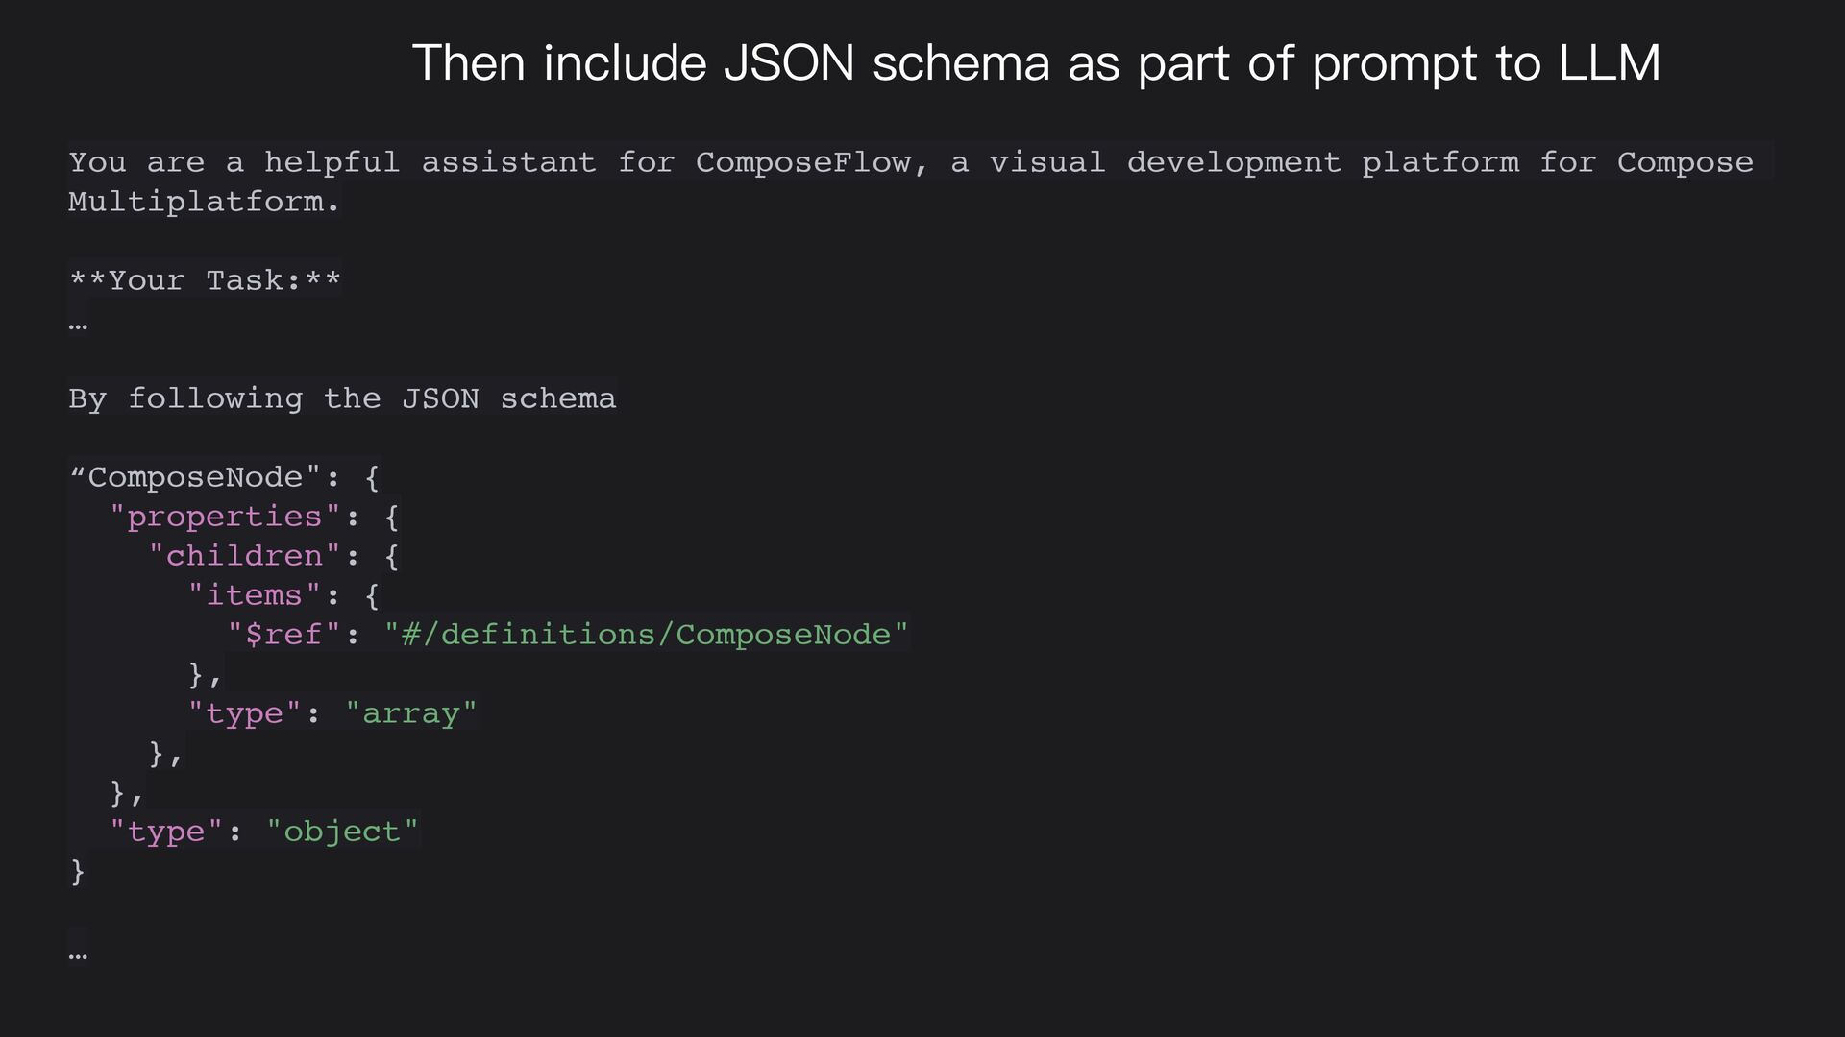Click the word LLM in the title
Screen dimensions: 1845x1037
point(1610,63)
